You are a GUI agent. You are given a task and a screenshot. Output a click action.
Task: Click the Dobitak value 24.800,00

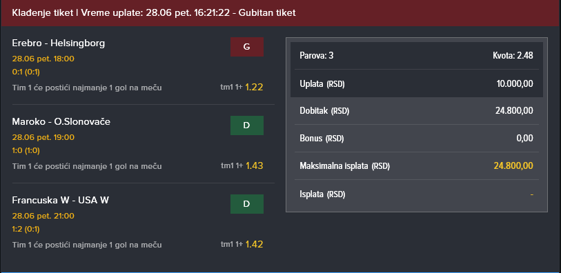[x=514, y=111]
